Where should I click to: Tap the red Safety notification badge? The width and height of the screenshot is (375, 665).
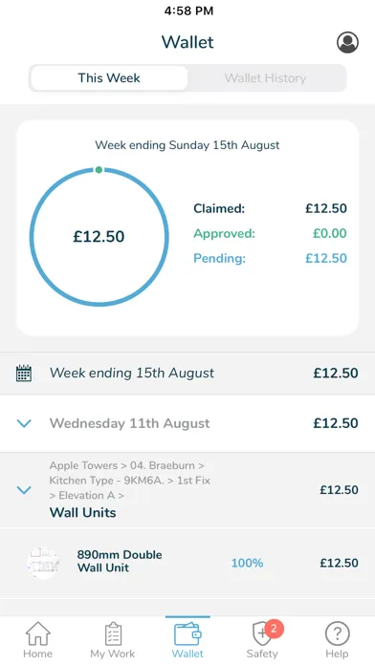(274, 629)
